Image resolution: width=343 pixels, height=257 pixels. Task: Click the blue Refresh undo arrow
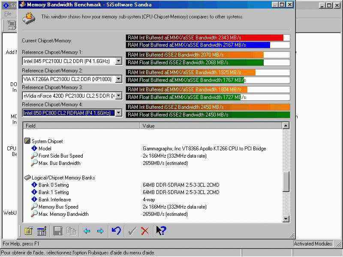tap(116, 231)
